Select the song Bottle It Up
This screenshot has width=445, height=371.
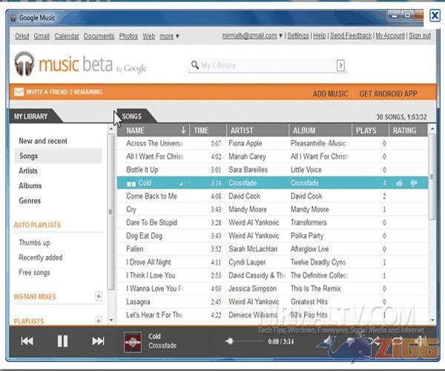point(272,169)
